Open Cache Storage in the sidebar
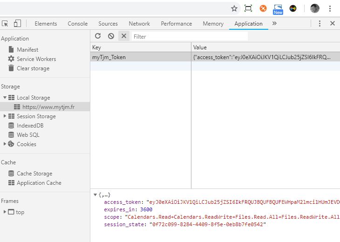The image size is (340, 242). pyautogui.click(x=34, y=174)
